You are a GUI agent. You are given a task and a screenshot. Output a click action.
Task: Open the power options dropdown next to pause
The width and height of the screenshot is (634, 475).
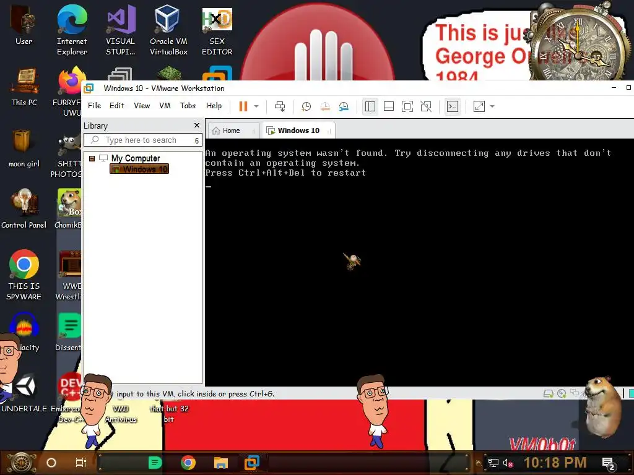[256, 106]
